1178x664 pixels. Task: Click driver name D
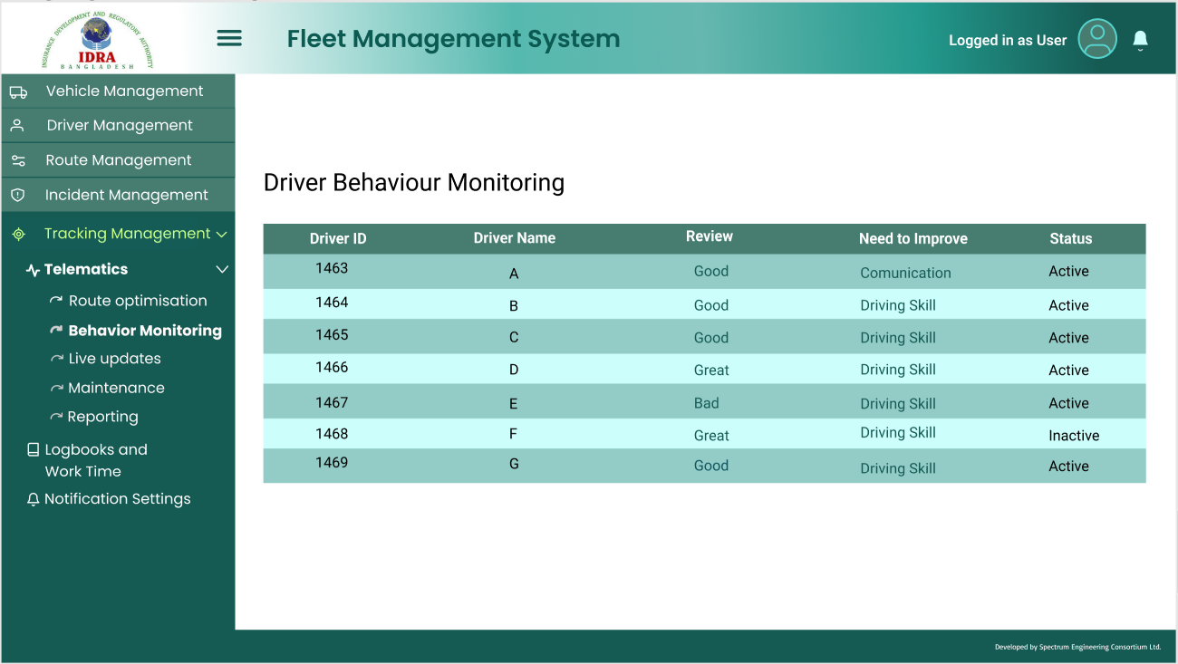point(514,370)
